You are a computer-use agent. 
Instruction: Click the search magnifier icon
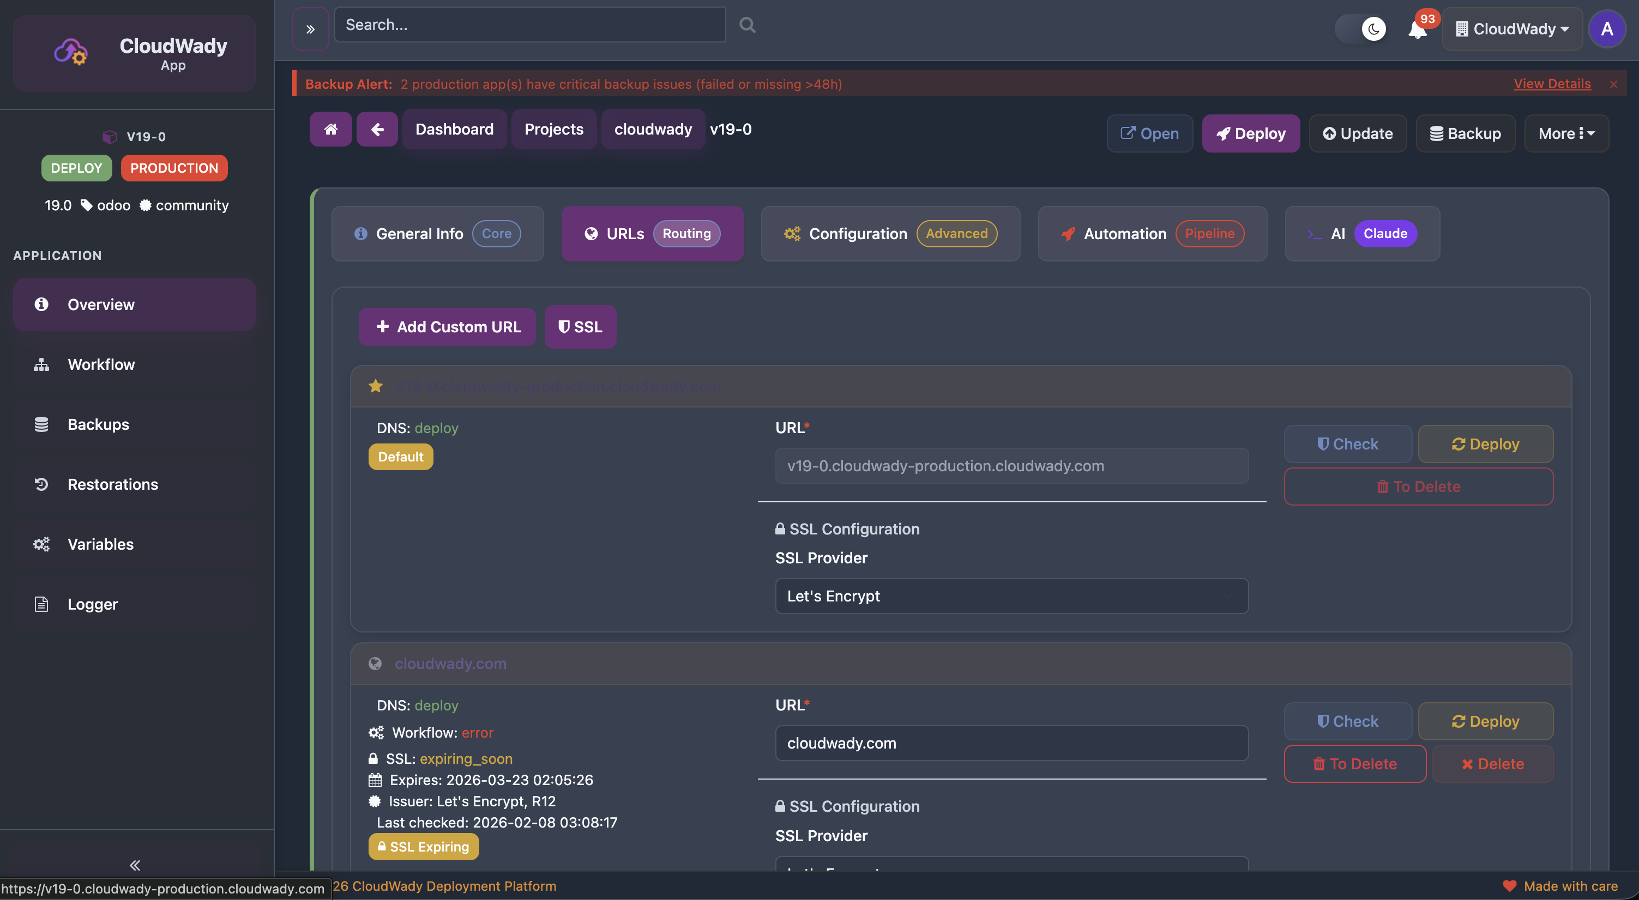pos(747,25)
